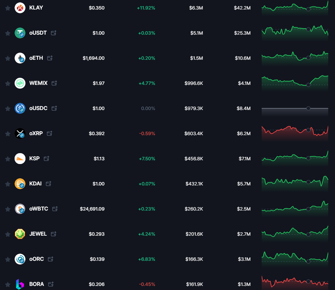Open the KLAY token name link
Screen dimensions: 335x290
tap(36, 8)
